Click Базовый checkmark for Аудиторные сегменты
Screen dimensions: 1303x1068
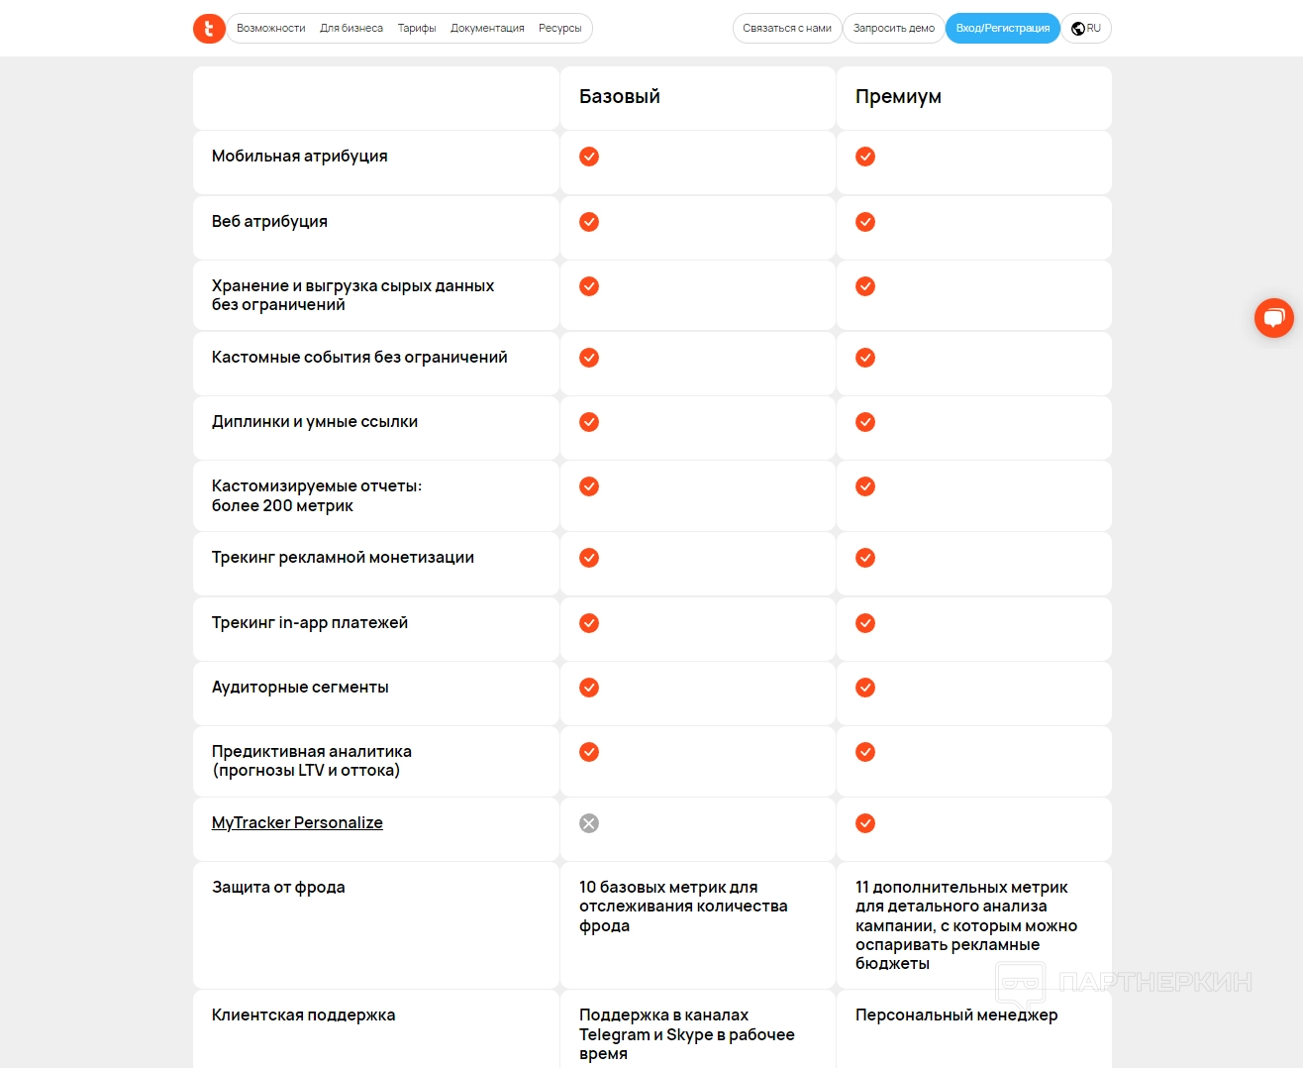point(589,688)
